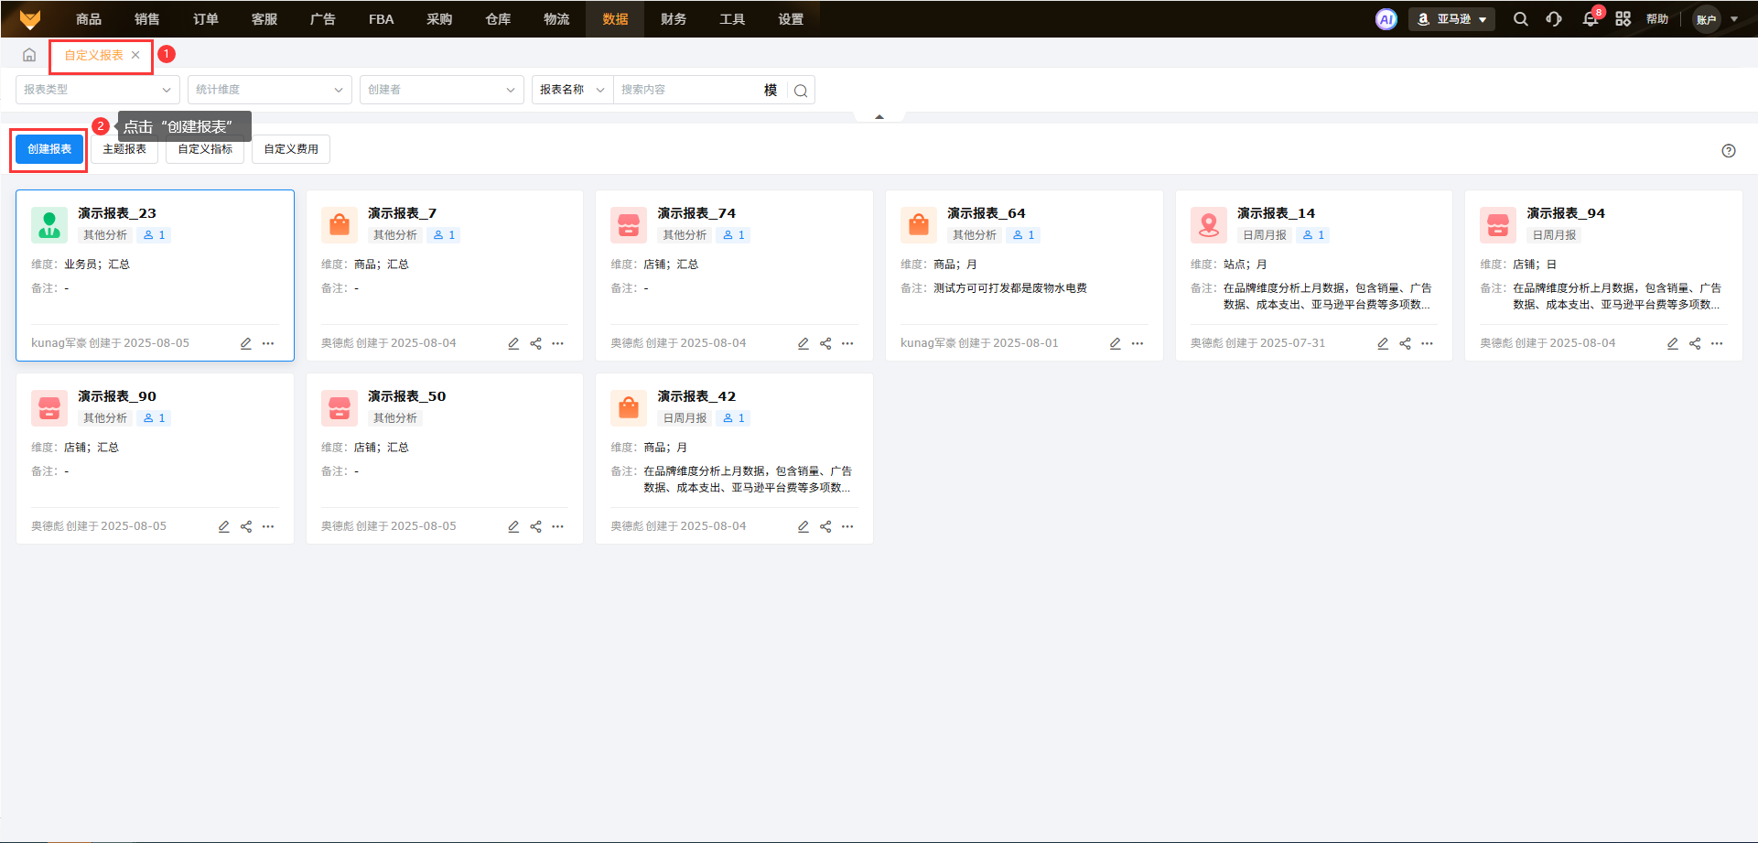Viewport: 1758px width, 843px height.
Task: Open the help question mark icon
Action: tap(1729, 151)
